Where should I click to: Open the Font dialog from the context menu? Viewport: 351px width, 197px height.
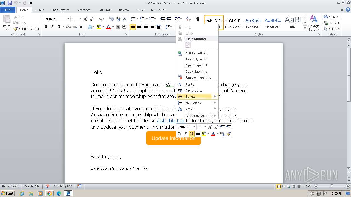[197, 85]
